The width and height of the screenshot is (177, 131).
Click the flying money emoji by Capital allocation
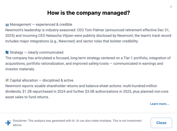(x=7, y=80)
